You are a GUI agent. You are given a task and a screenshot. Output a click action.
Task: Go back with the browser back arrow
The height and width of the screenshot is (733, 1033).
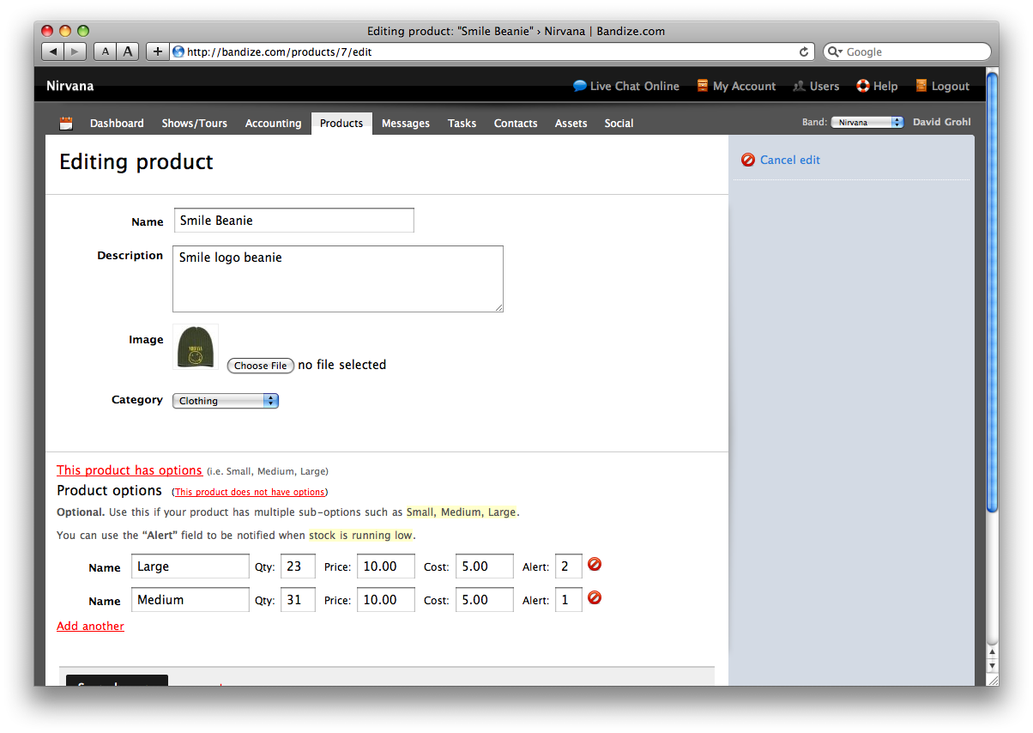click(53, 51)
